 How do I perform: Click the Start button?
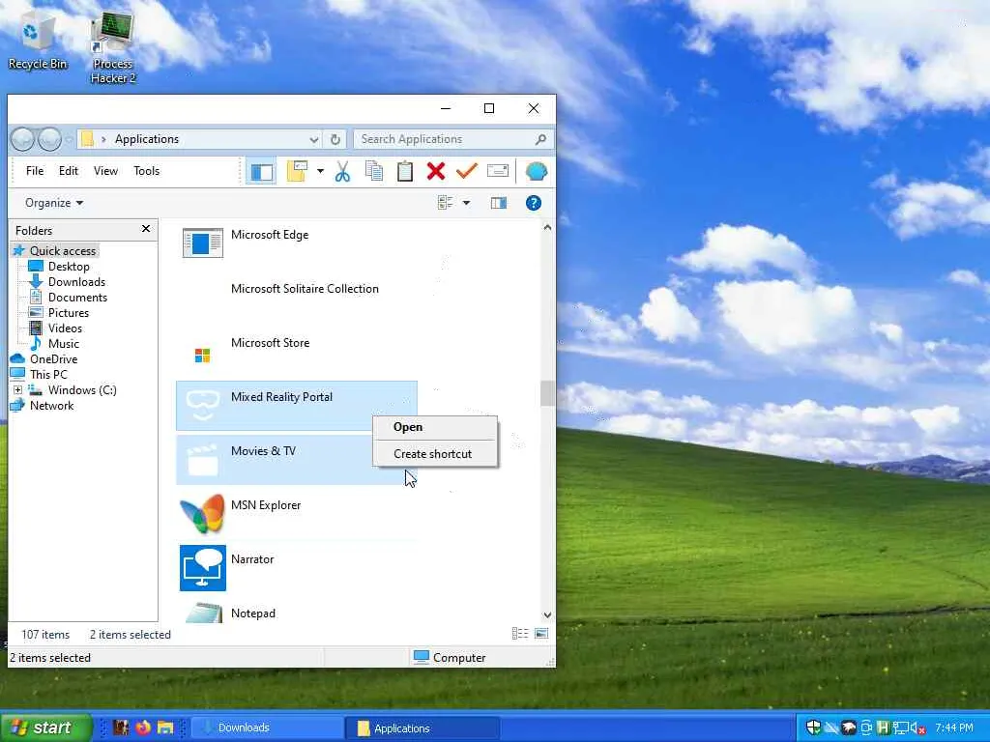[44, 728]
